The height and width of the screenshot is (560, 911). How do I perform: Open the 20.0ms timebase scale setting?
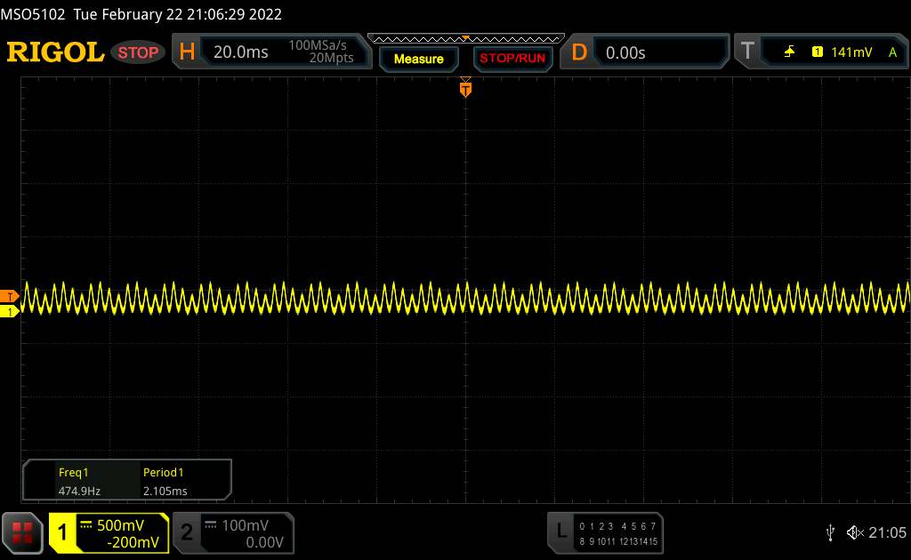(x=241, y=52)
